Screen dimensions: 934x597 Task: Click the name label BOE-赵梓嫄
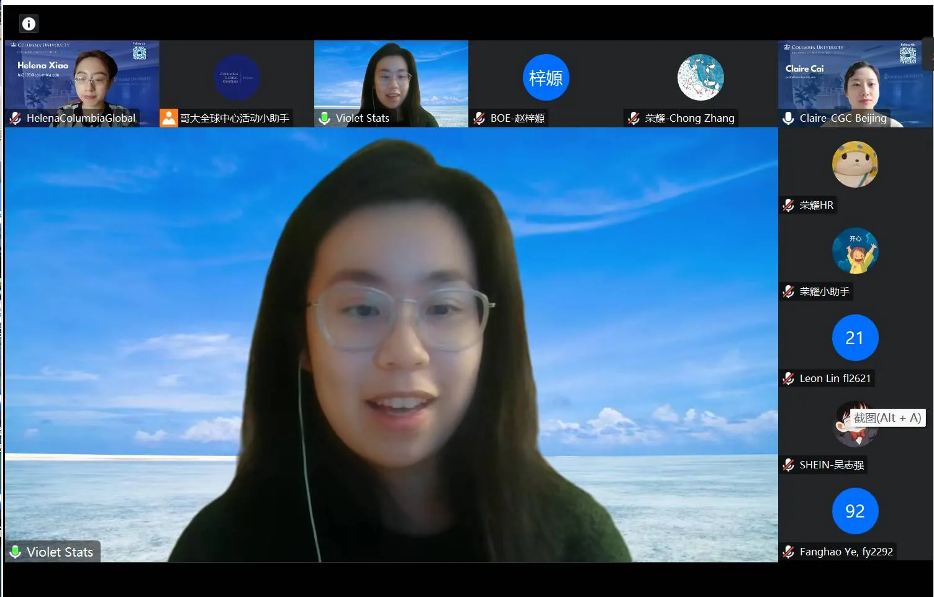(x=517, y=118)
